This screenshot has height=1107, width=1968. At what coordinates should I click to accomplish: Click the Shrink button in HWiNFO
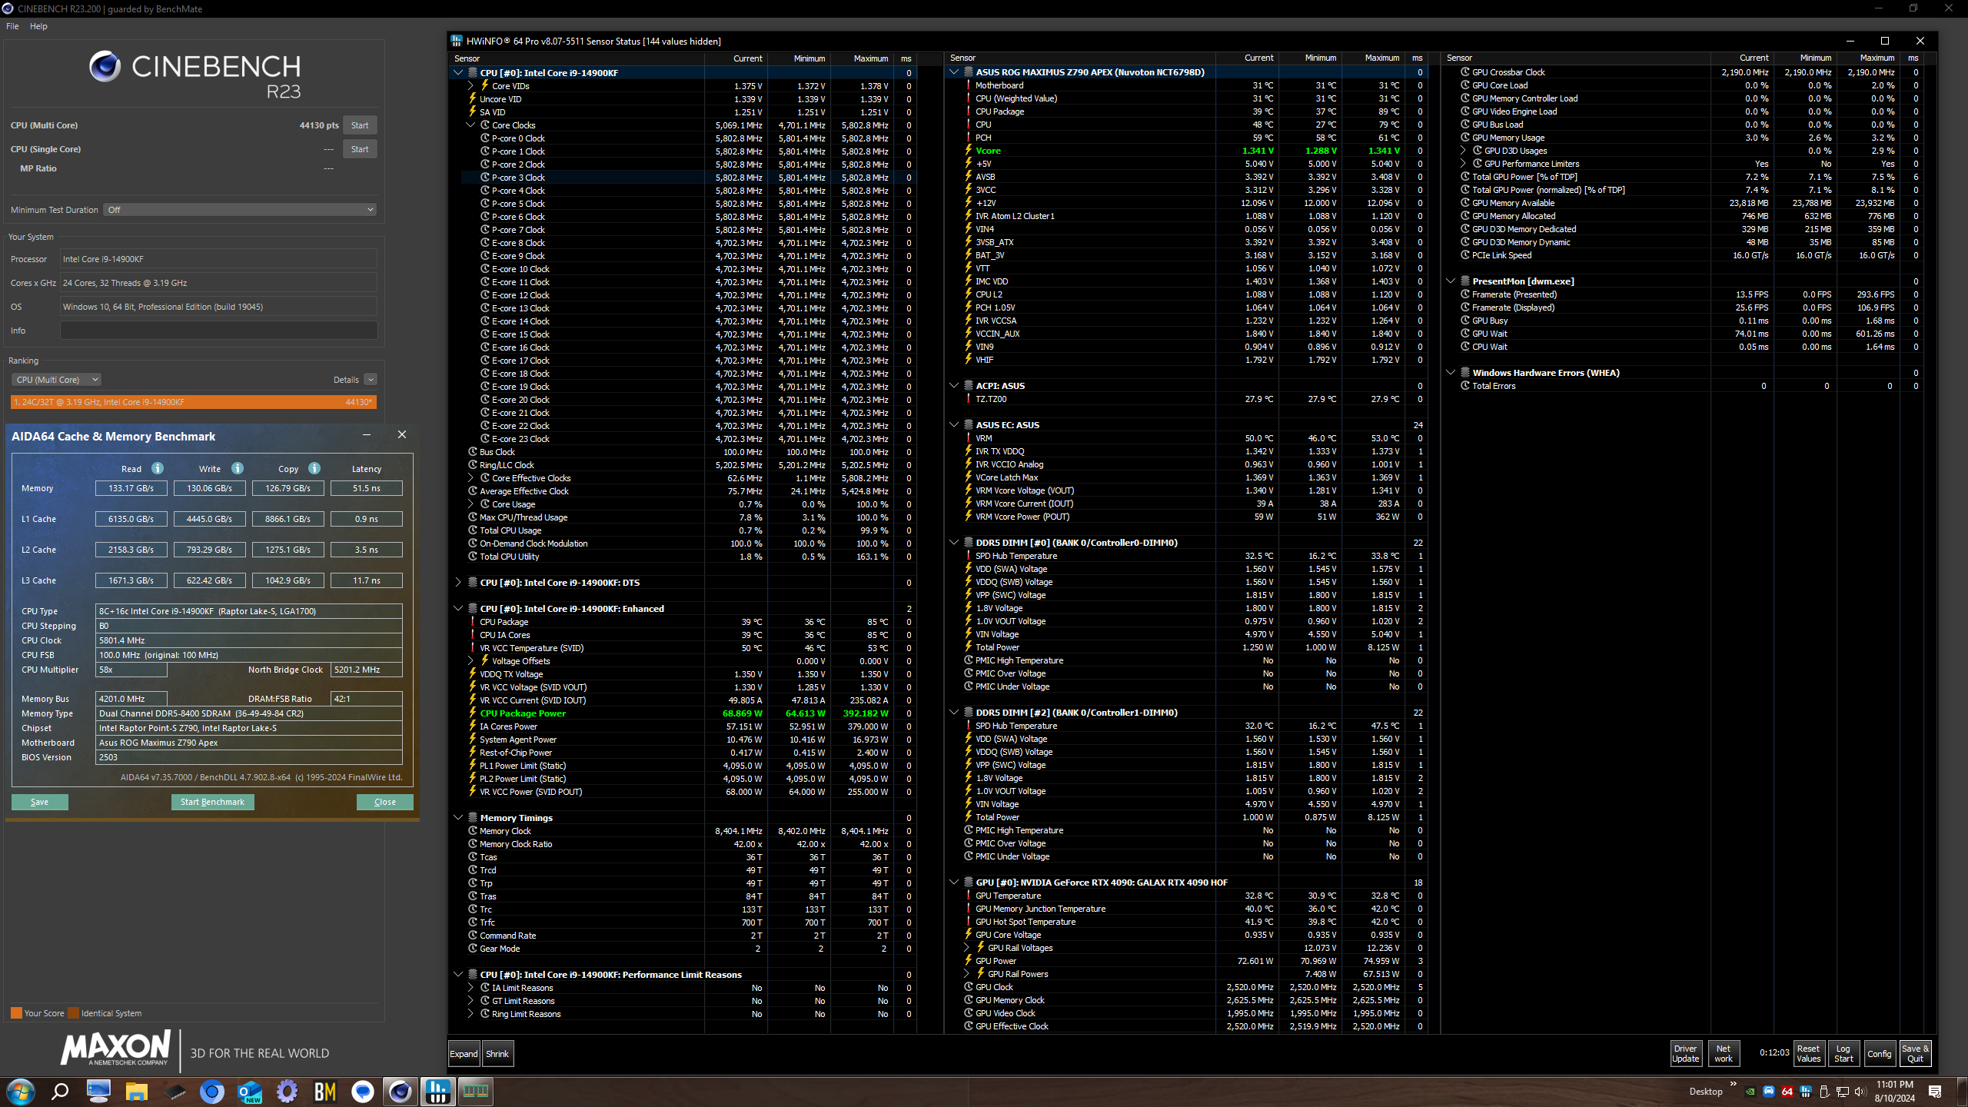(497, 1053)
